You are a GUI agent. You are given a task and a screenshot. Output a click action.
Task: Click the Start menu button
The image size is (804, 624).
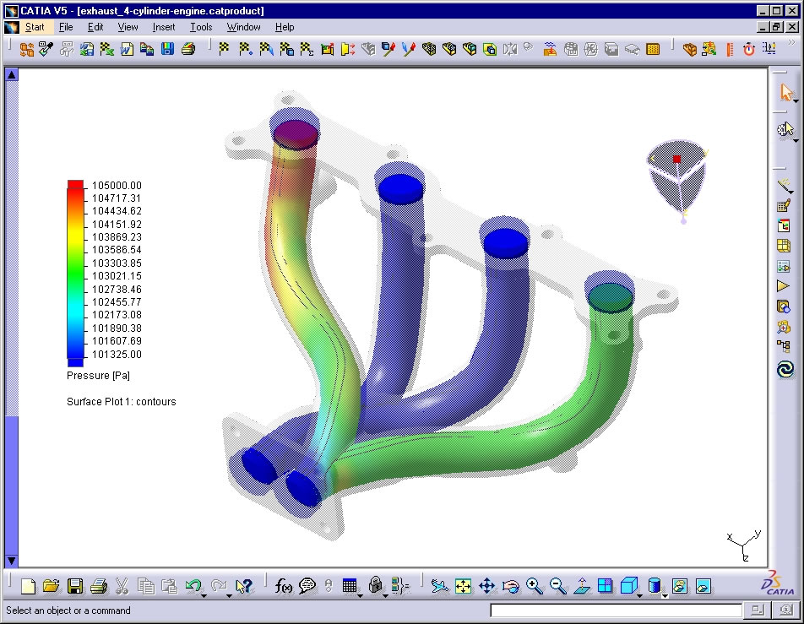[35, 26]
